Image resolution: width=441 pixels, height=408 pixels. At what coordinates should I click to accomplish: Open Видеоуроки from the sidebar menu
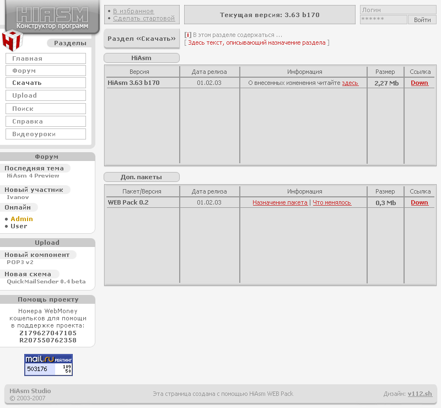tap(46, 134)
